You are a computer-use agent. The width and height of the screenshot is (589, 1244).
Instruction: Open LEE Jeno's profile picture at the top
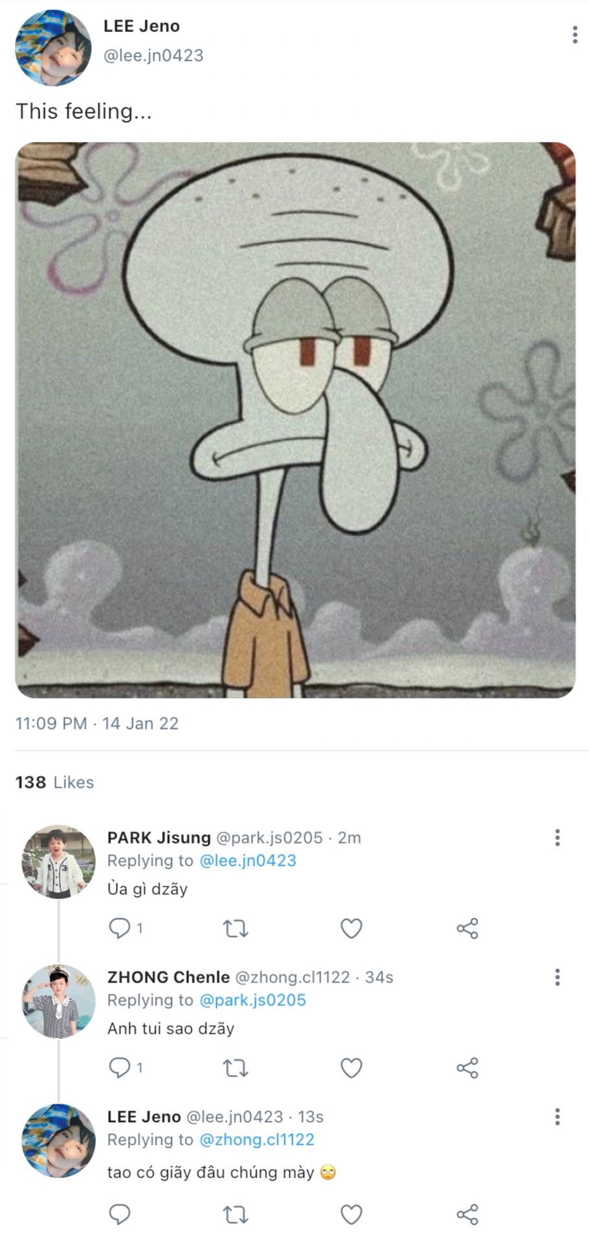point(53,47)
